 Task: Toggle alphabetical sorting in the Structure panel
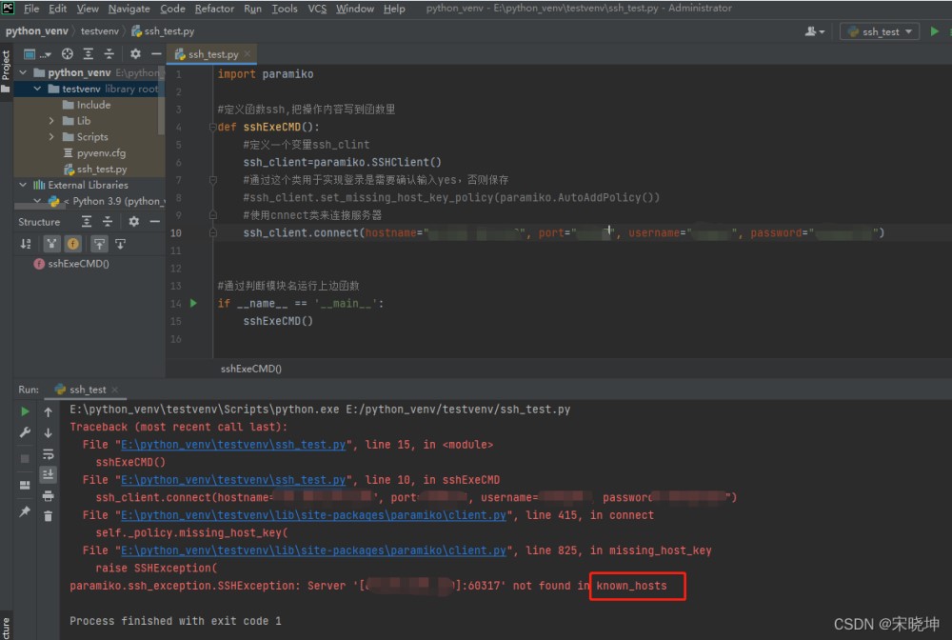click(26, 244)
